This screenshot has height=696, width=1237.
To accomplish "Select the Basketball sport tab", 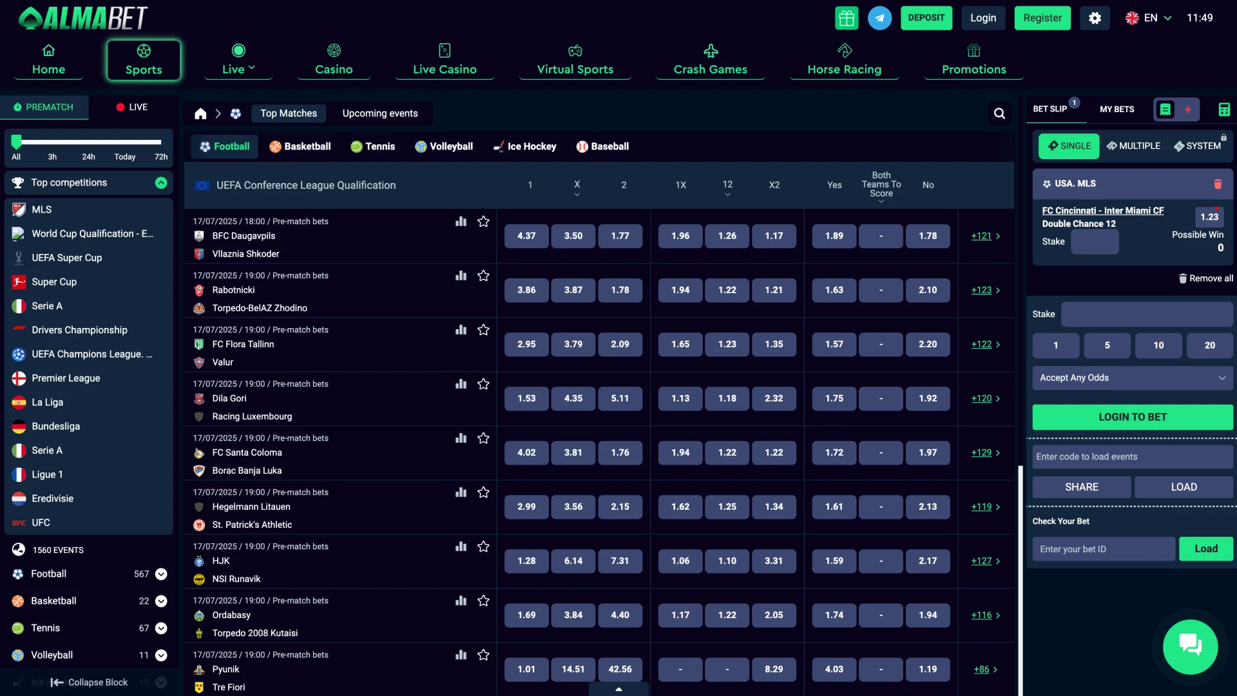I will 300,147.
